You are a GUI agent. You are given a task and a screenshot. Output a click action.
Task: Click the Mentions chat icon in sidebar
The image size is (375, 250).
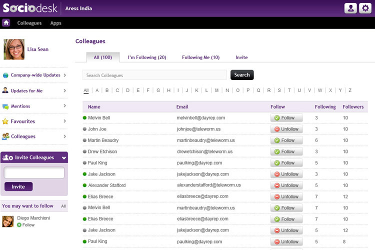point(5,106)
